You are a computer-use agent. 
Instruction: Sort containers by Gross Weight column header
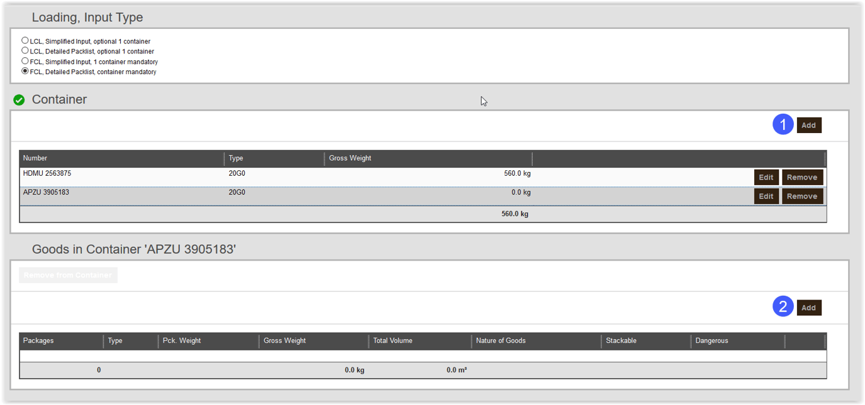350,158
